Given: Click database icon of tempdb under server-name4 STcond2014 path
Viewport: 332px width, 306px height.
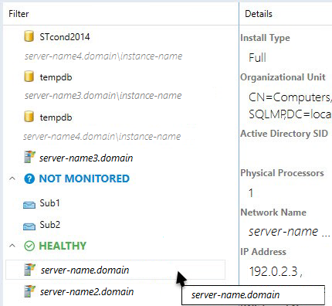Looking at the screenshot, I should [x=29, y=76].
